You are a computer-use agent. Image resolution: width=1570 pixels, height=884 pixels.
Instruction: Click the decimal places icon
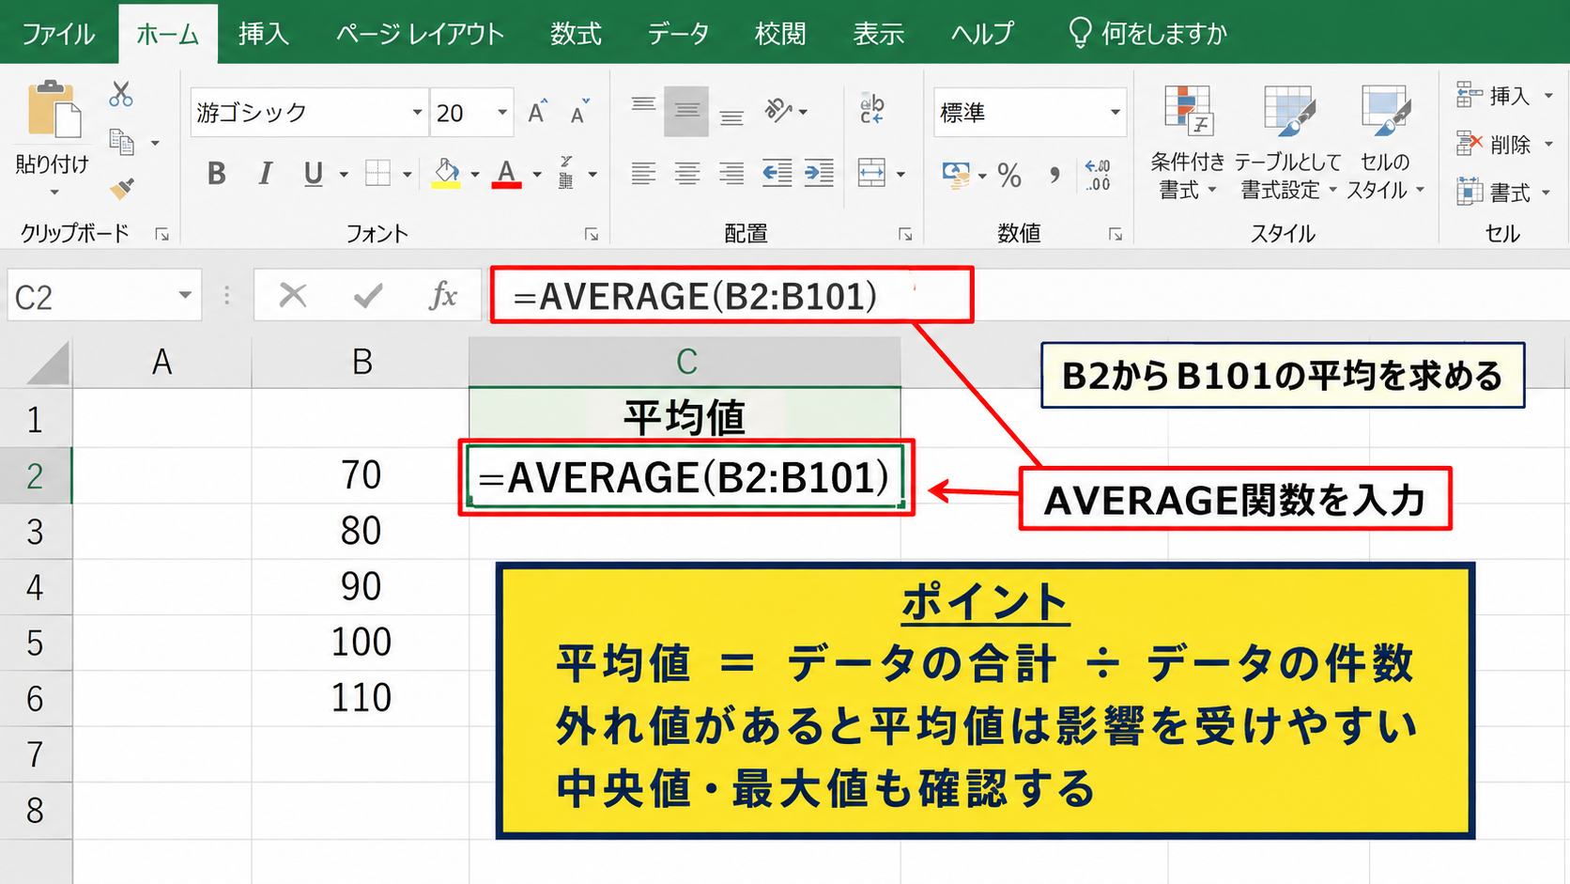point(1098,175)
